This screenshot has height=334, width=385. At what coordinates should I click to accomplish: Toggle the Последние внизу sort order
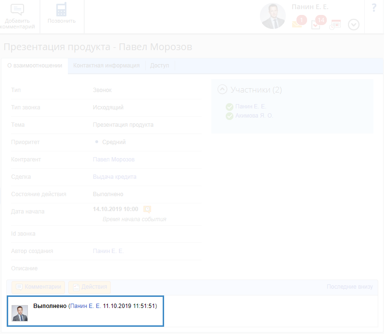pos(349,287)
